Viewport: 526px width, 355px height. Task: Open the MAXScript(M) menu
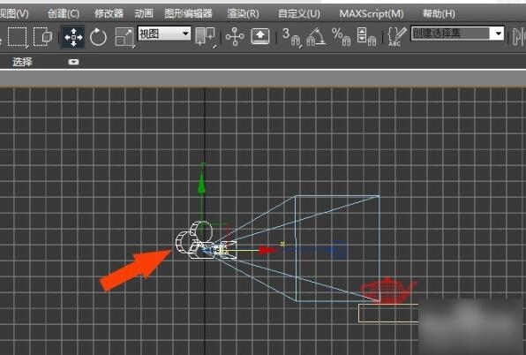(x=372, y=14)
